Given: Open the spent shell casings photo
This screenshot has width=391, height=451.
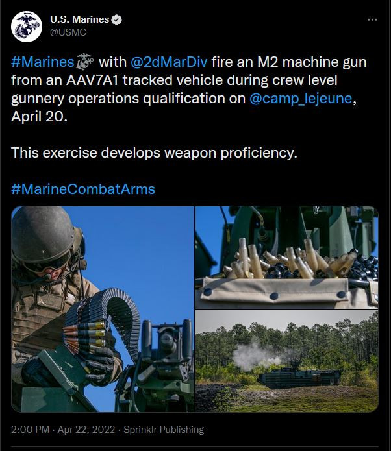Looking at the screenshot, I should (287, 258).
